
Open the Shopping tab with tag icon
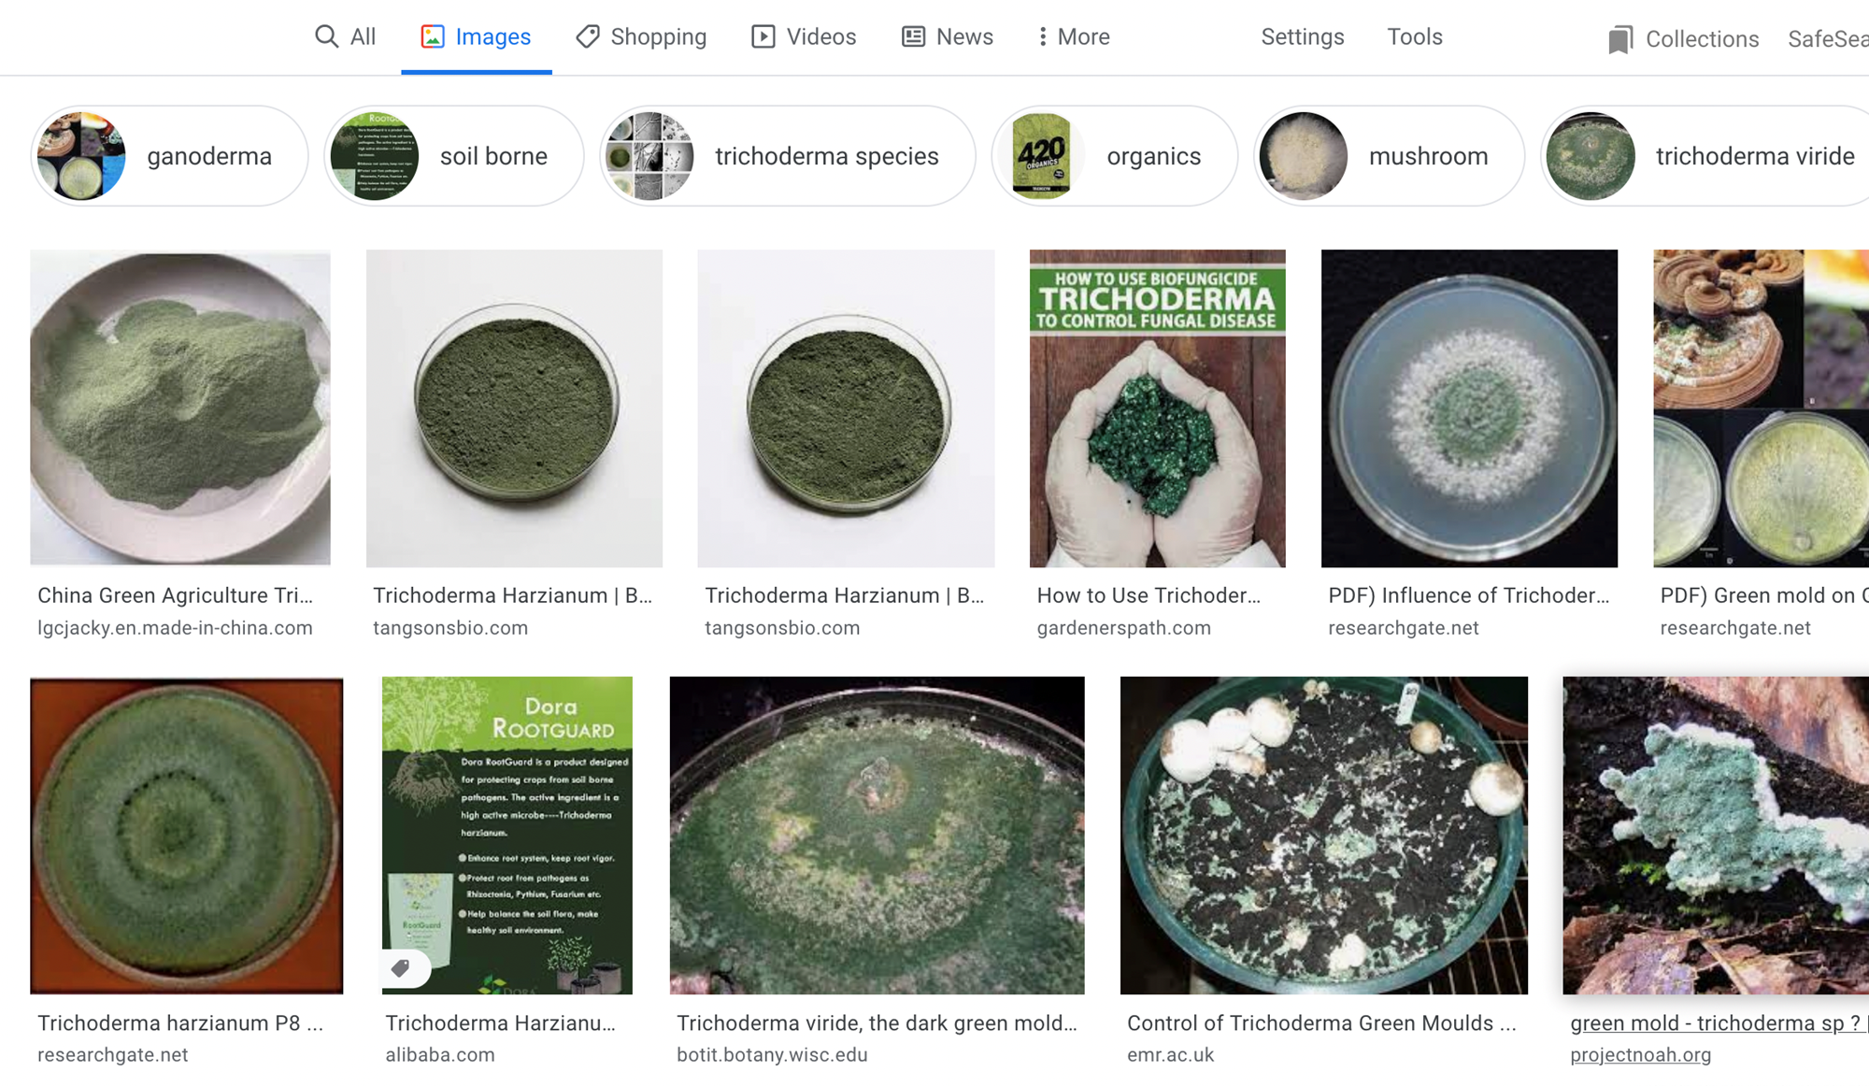(x=641, y=37)
